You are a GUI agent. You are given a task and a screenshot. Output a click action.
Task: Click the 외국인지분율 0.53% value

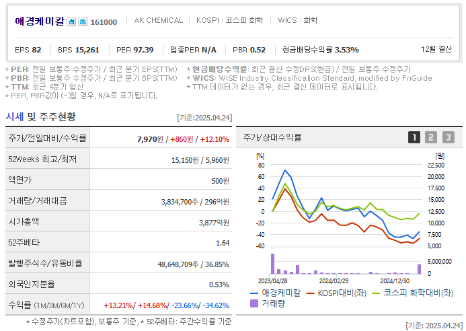point(219,285)
